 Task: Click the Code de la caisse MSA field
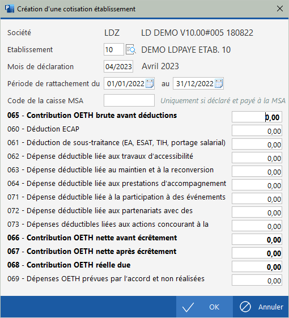point(129,100)
